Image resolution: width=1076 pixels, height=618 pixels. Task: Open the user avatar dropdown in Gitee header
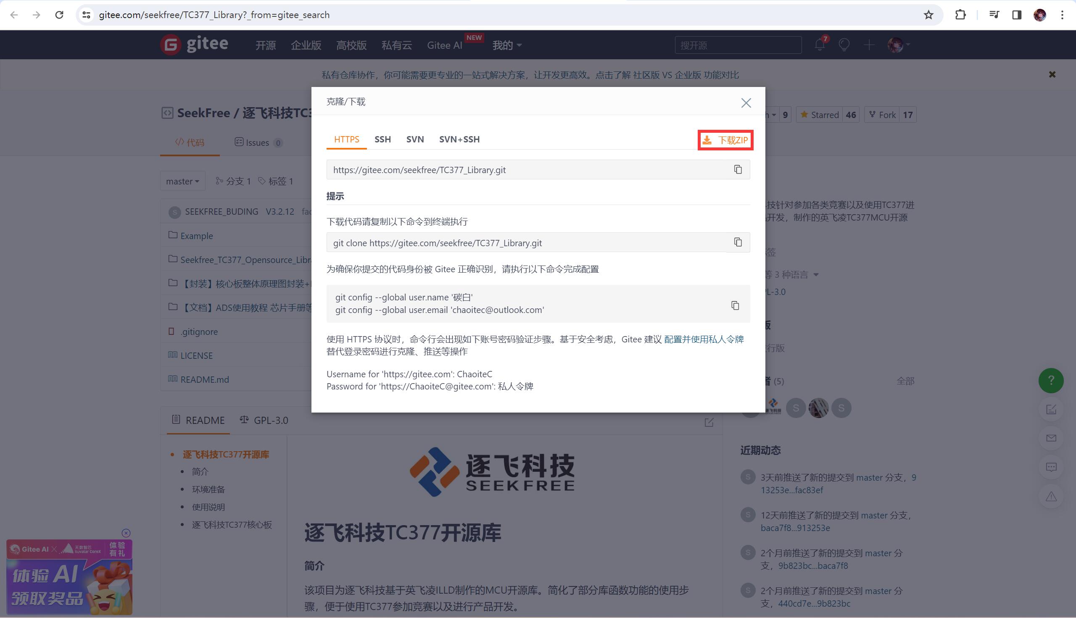coord(899,45)
